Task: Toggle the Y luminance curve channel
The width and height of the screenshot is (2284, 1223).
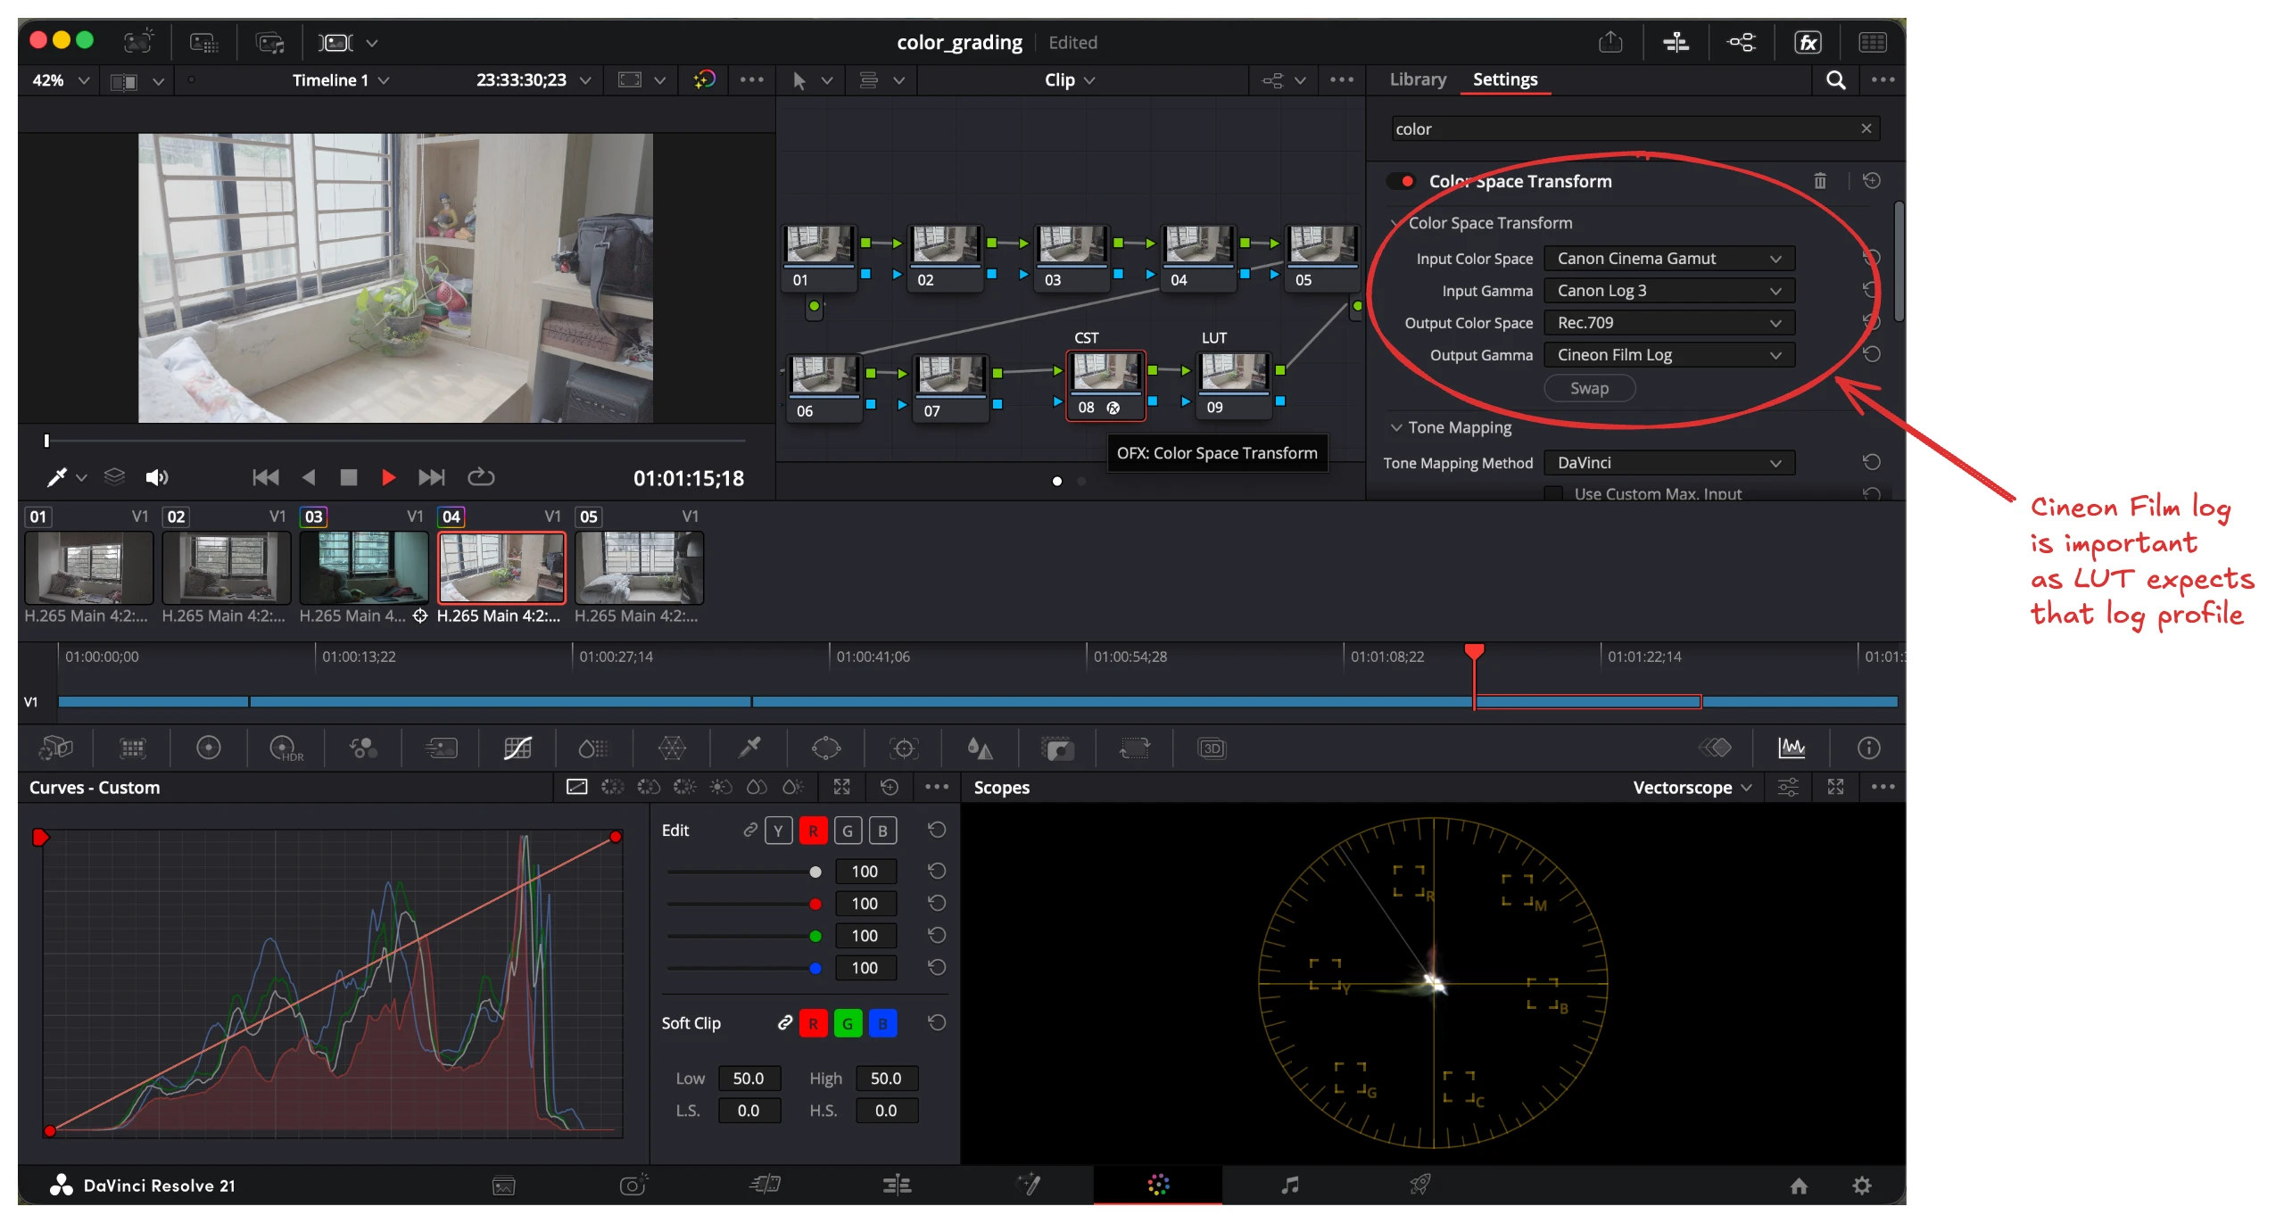Action: (778, 830)
